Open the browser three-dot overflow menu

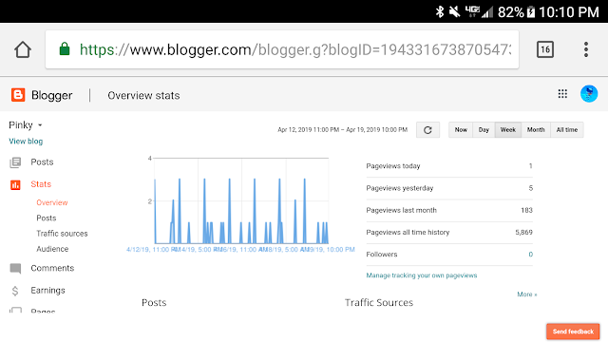pyautogui.click(x=586, y=49)
